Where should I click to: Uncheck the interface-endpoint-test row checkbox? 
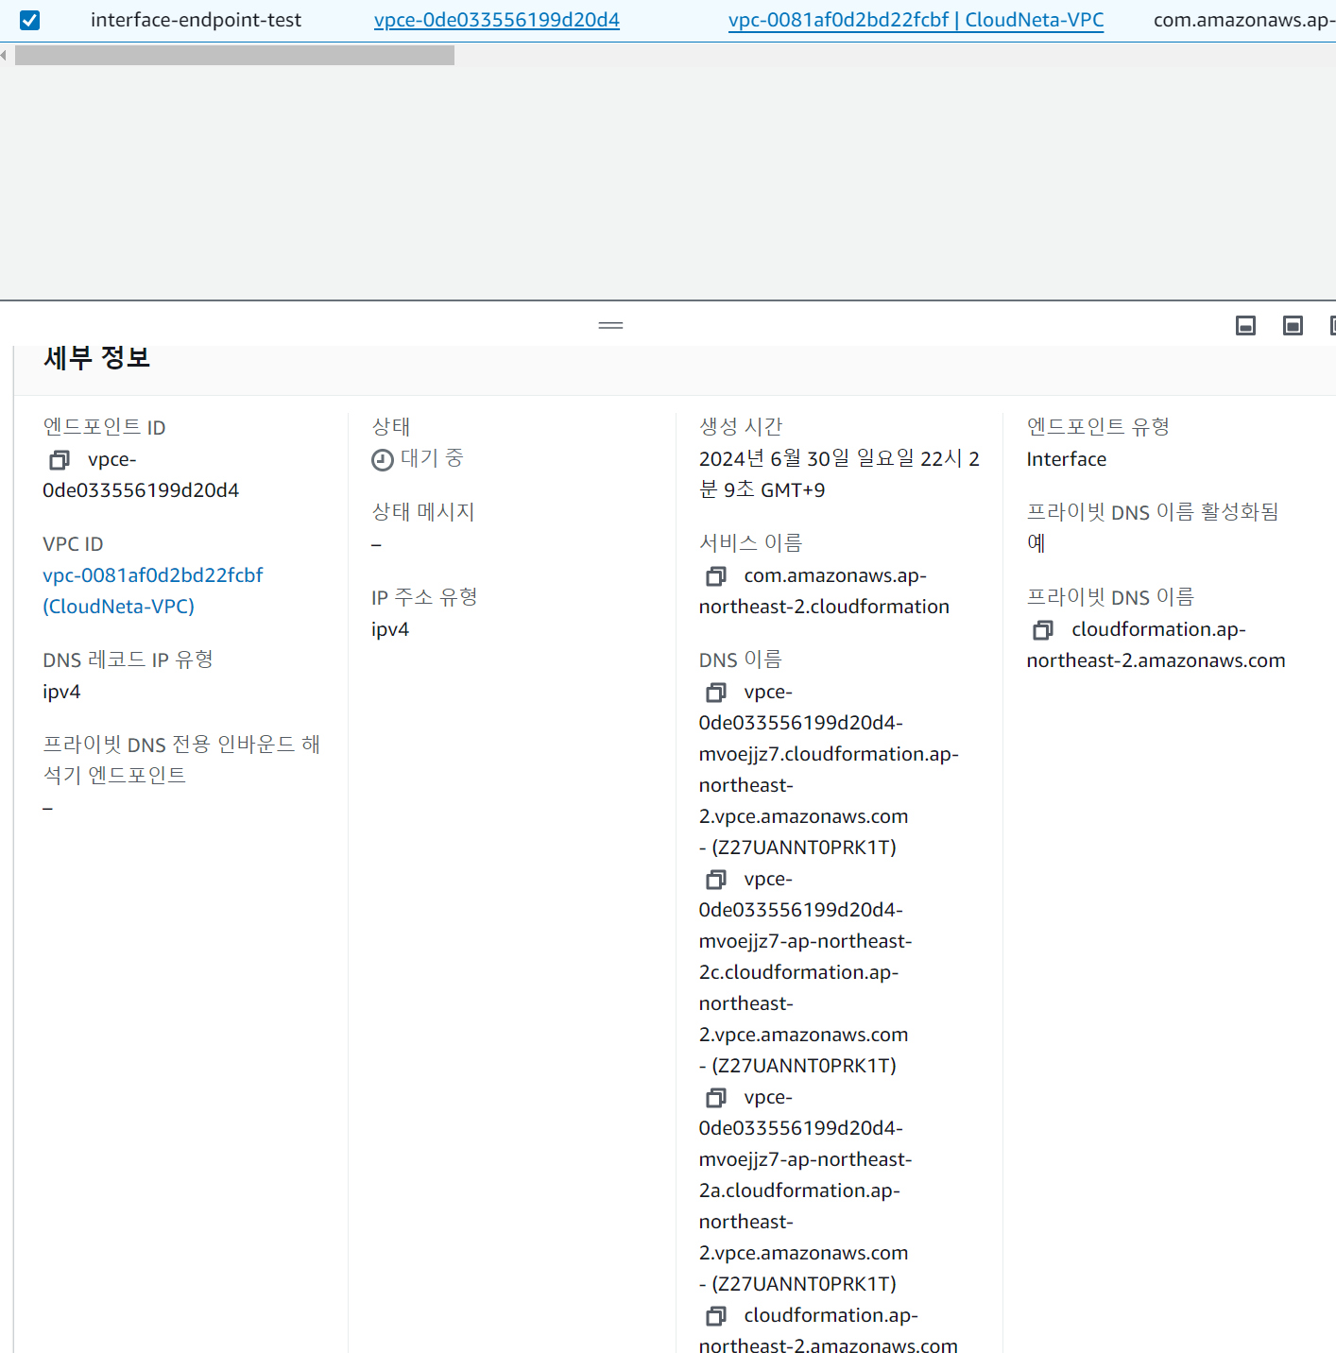click(x=29, y=20)
